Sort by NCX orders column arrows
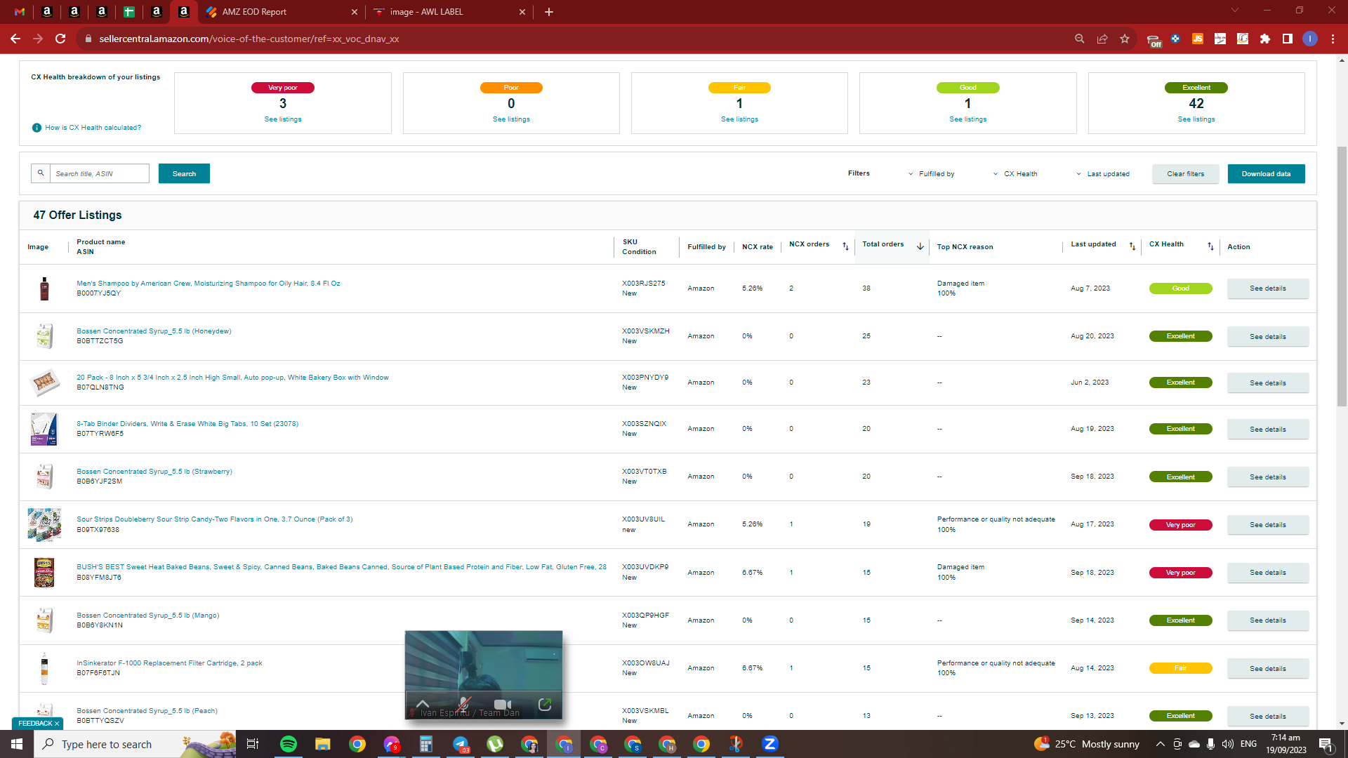The width and height of the screenshot is (1348, 758). pos(845,246)
